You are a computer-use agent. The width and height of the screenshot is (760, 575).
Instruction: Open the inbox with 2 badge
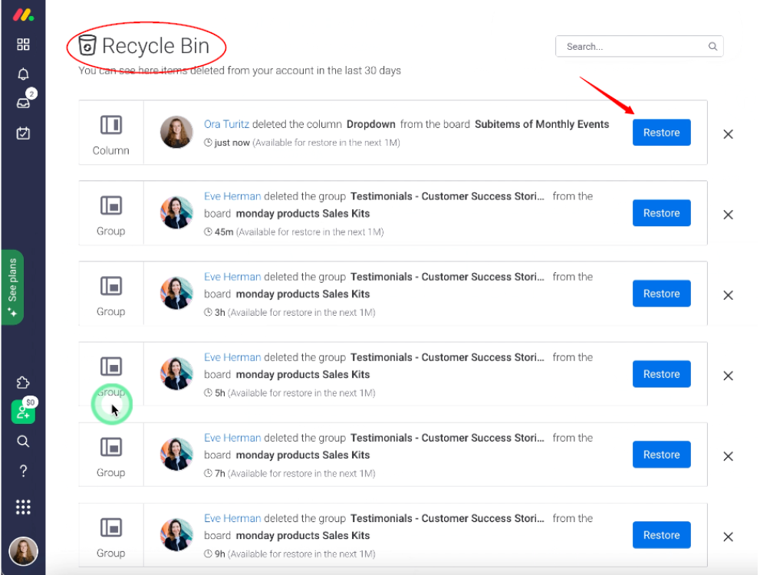pos(23,103)
